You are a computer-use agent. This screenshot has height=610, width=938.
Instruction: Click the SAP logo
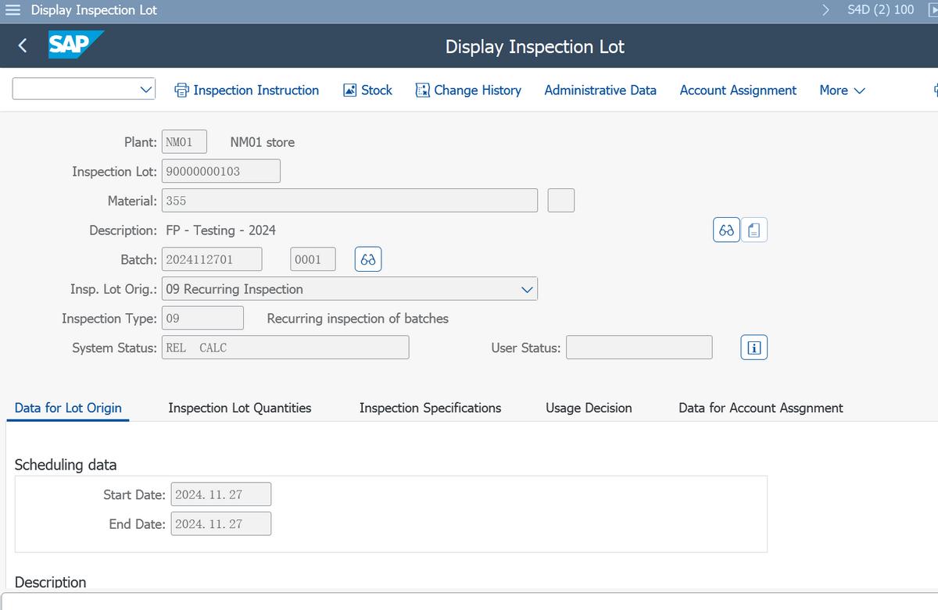pos(75,45)
